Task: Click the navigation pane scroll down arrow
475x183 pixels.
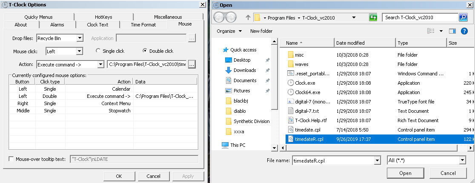Action: (274, 148)
